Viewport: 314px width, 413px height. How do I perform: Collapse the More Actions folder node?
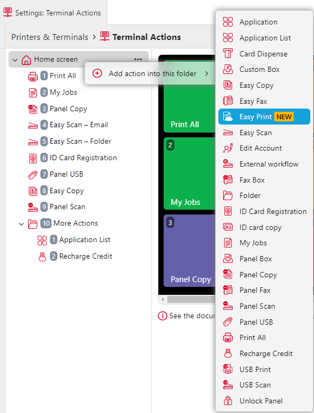pyautogui.click(x=21, y=224)
